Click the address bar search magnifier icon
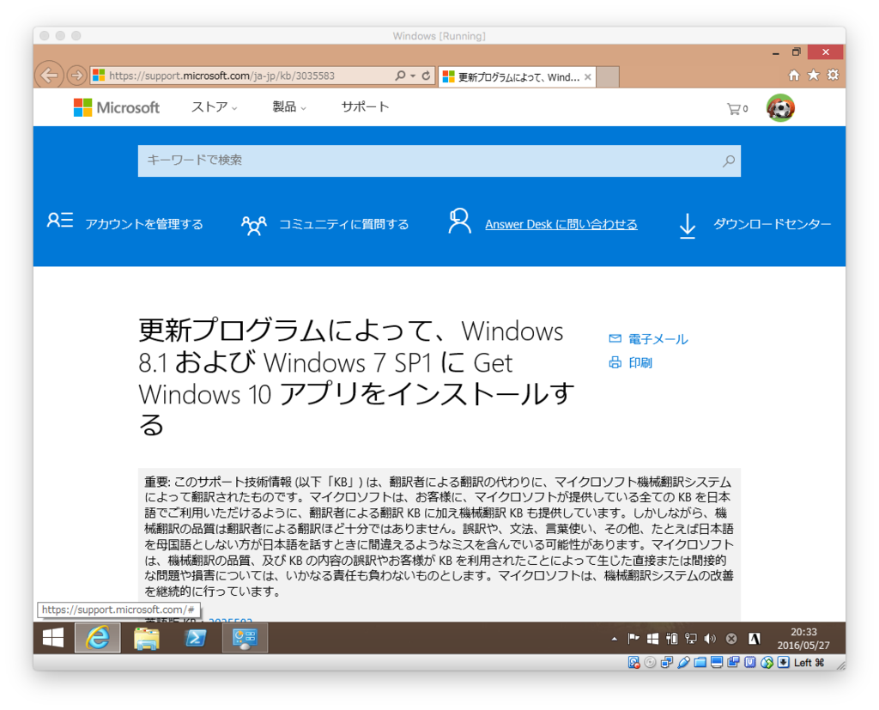This screenshot has height=710, width=879. tap(400, 76)
